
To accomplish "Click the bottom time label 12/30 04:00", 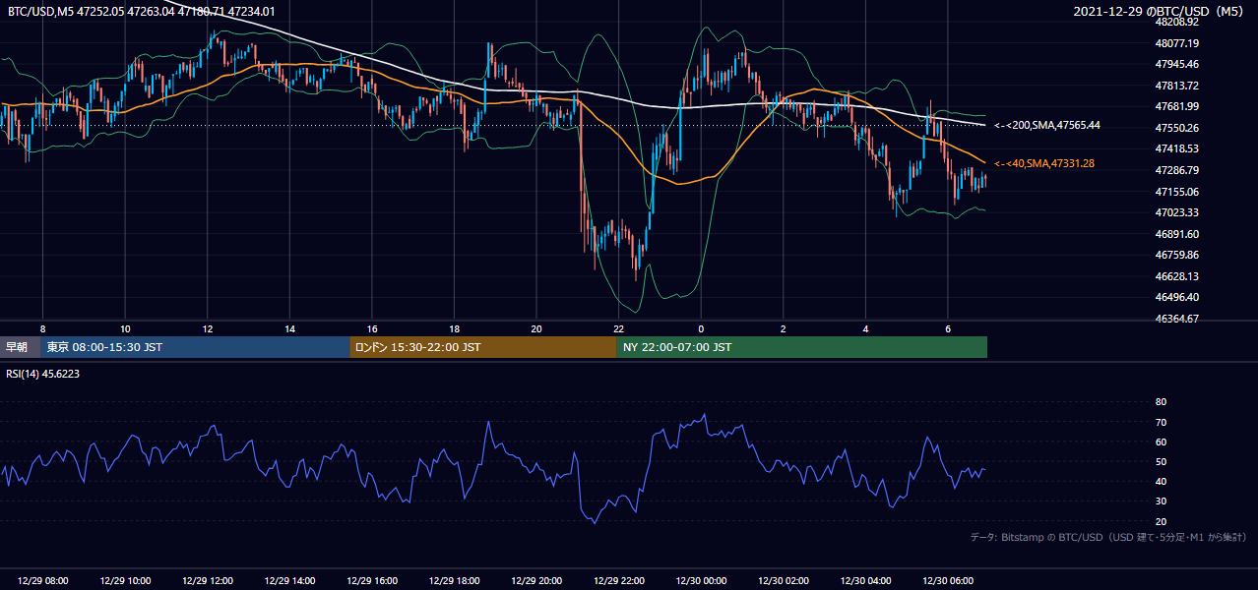I will (x=865, y=581).
